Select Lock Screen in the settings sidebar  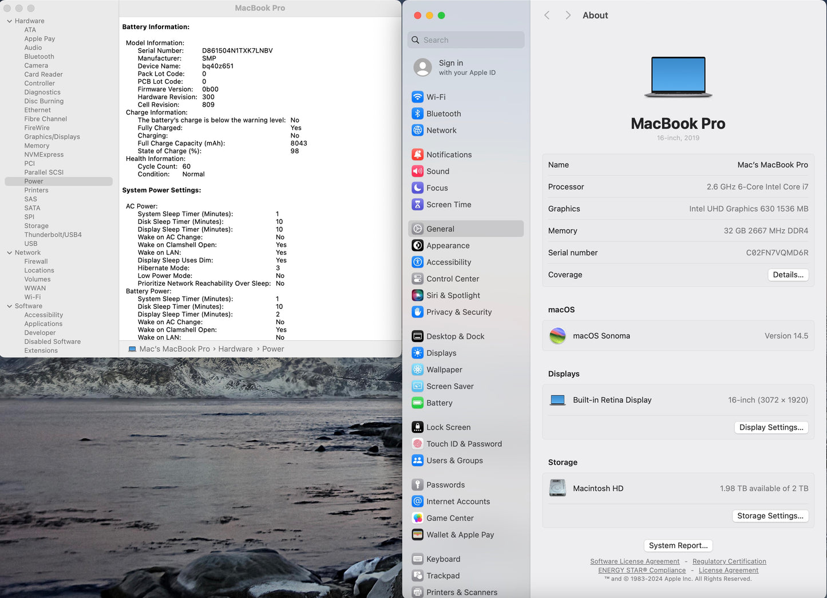pos(448,427)
